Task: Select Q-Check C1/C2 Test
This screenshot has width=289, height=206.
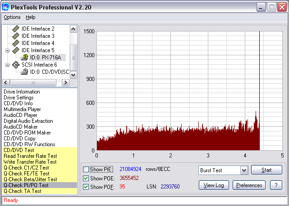Action: [x=40, y=168]
